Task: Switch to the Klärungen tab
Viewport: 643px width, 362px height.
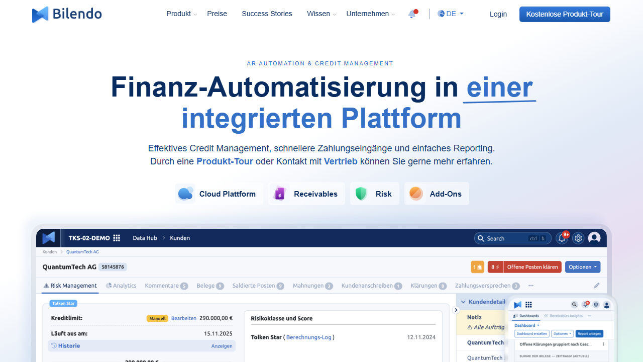Action: [428, 286]
